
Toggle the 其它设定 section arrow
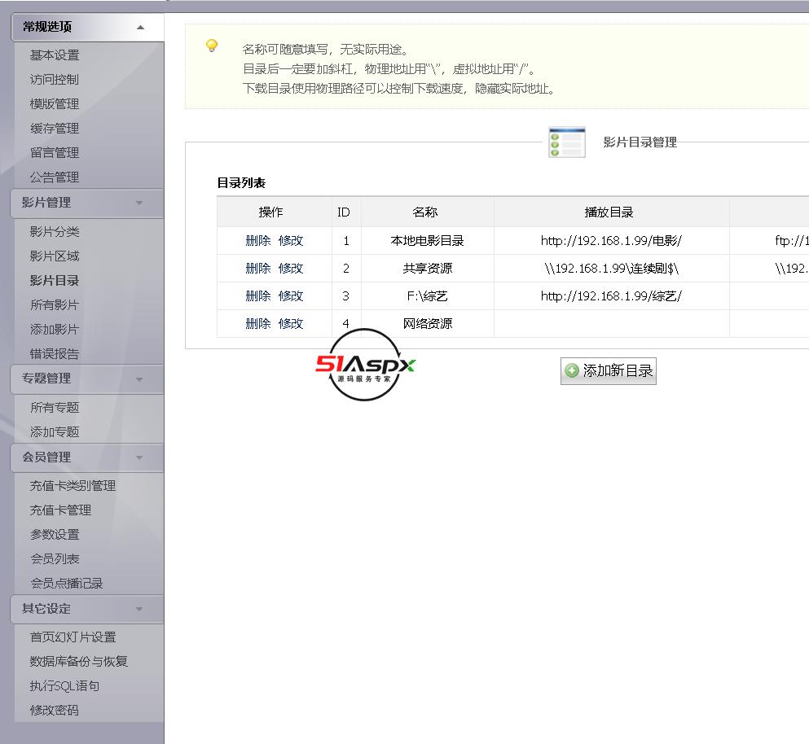coord(139,609)
